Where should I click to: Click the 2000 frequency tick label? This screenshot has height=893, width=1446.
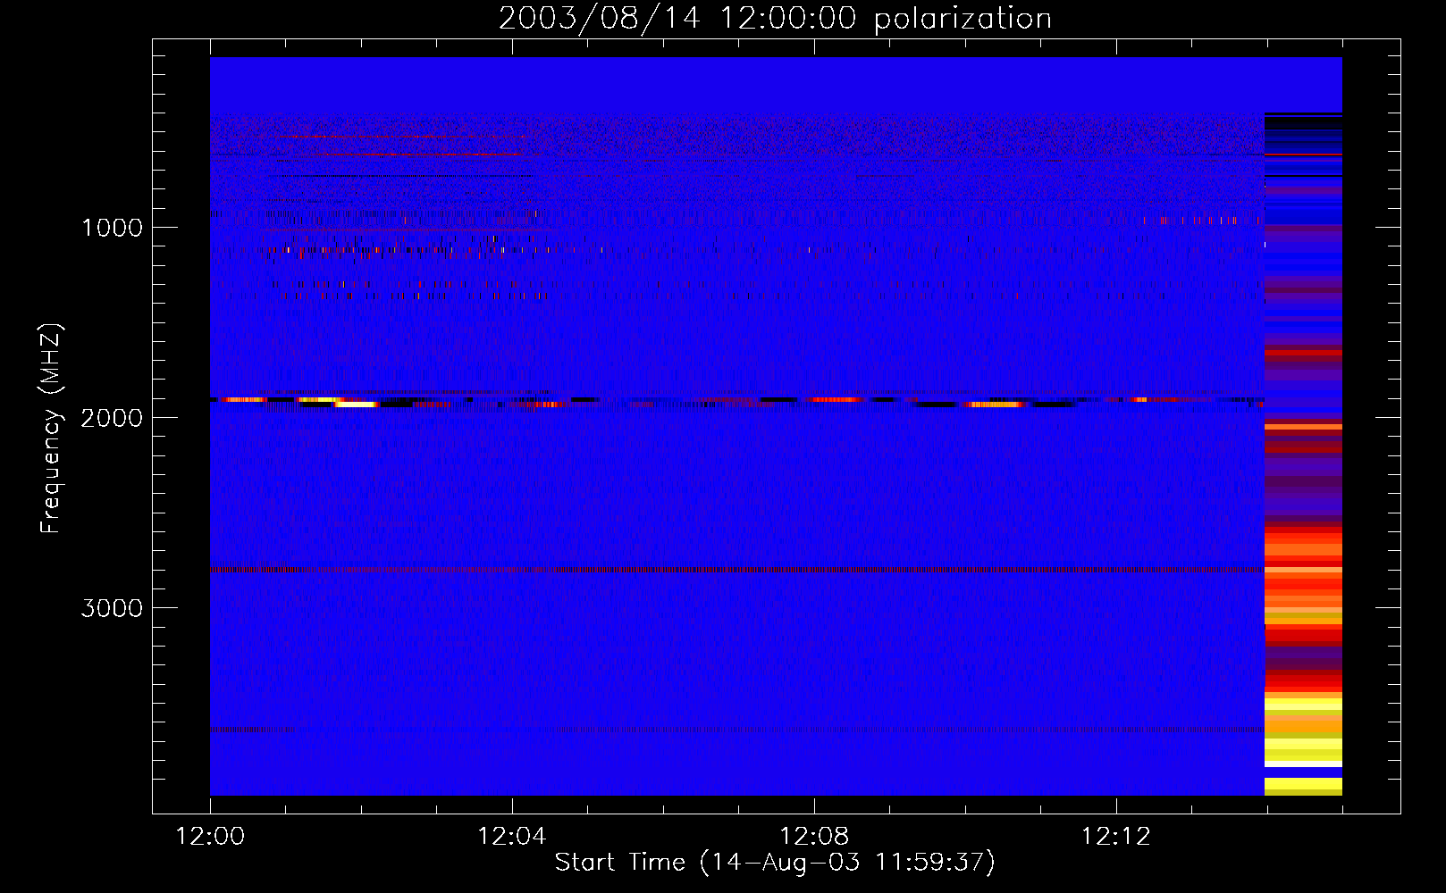pyautogui.click(x=112, y=418)
